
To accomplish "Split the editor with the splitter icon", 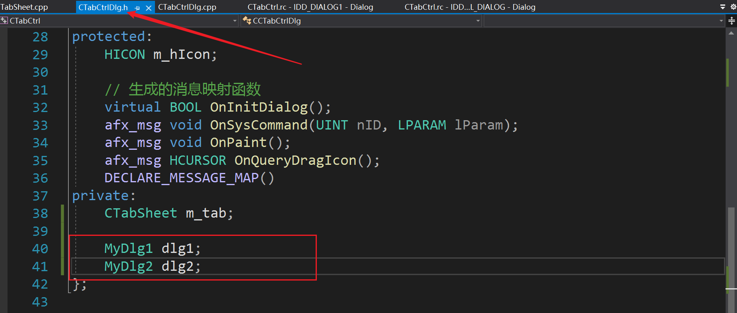I will [x=731, y=21].
